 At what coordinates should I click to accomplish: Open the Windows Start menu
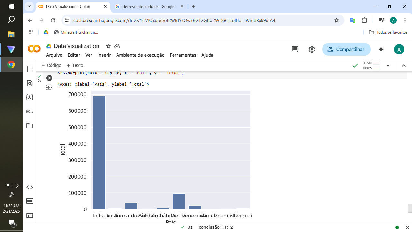11,6
